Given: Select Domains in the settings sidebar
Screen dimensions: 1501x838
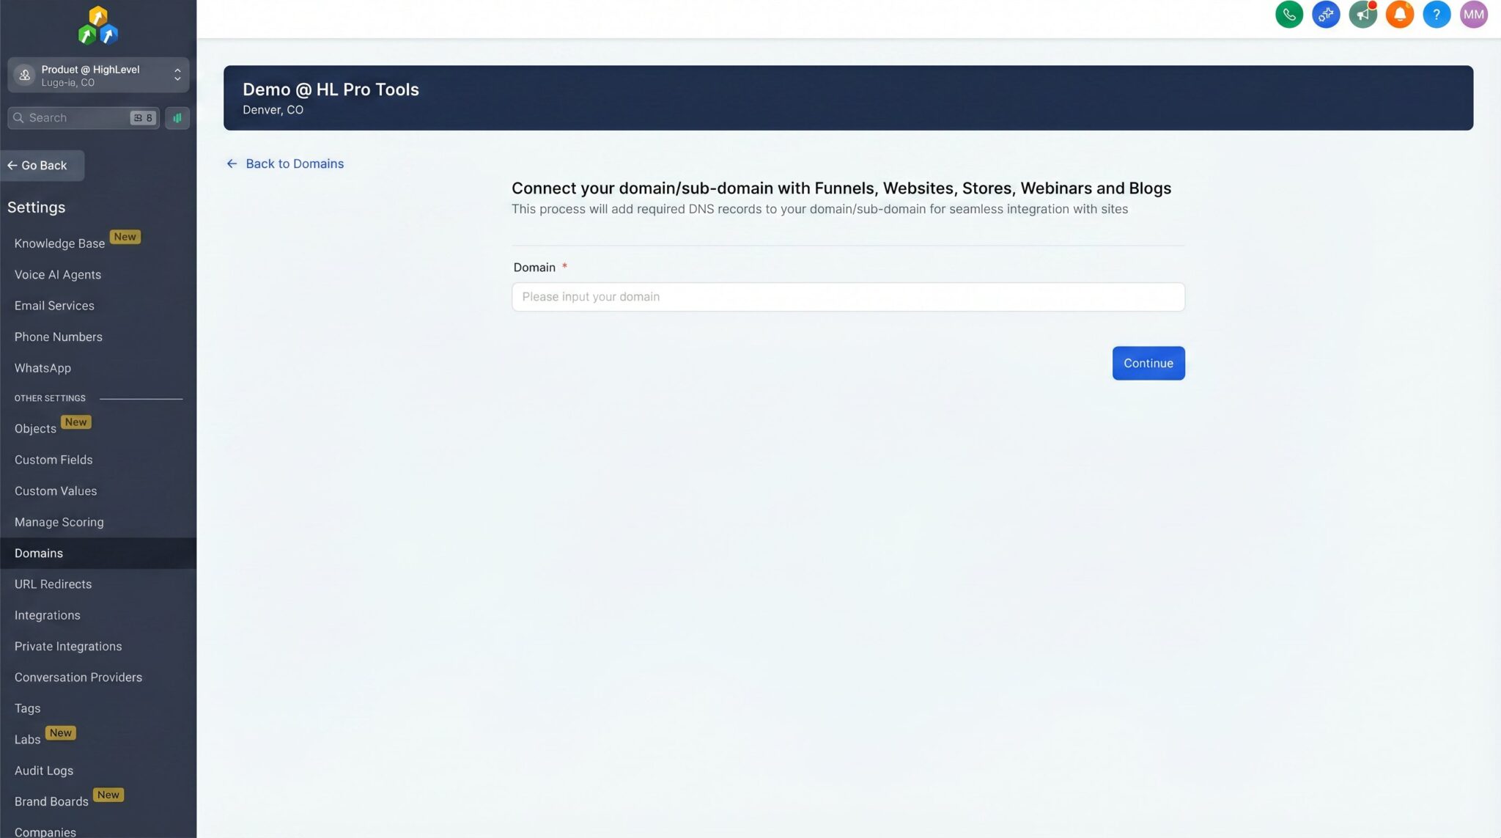Looking at the screenshot, I should click(98, 554).
